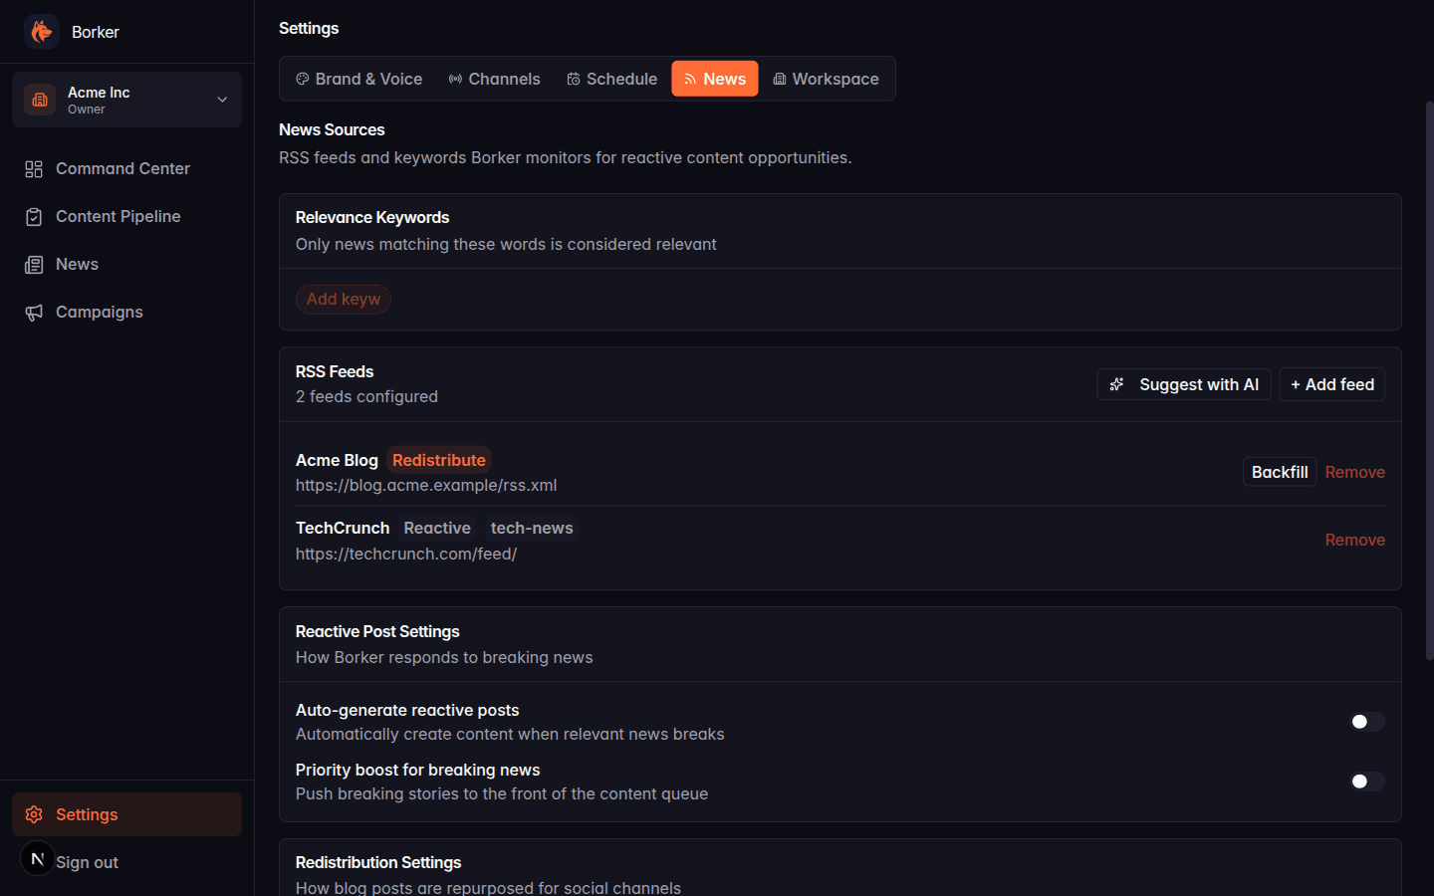The height and width of the screenshot is (896, 1434).
Task: Open the Workspace settings tab
Action: pos(826,79)
